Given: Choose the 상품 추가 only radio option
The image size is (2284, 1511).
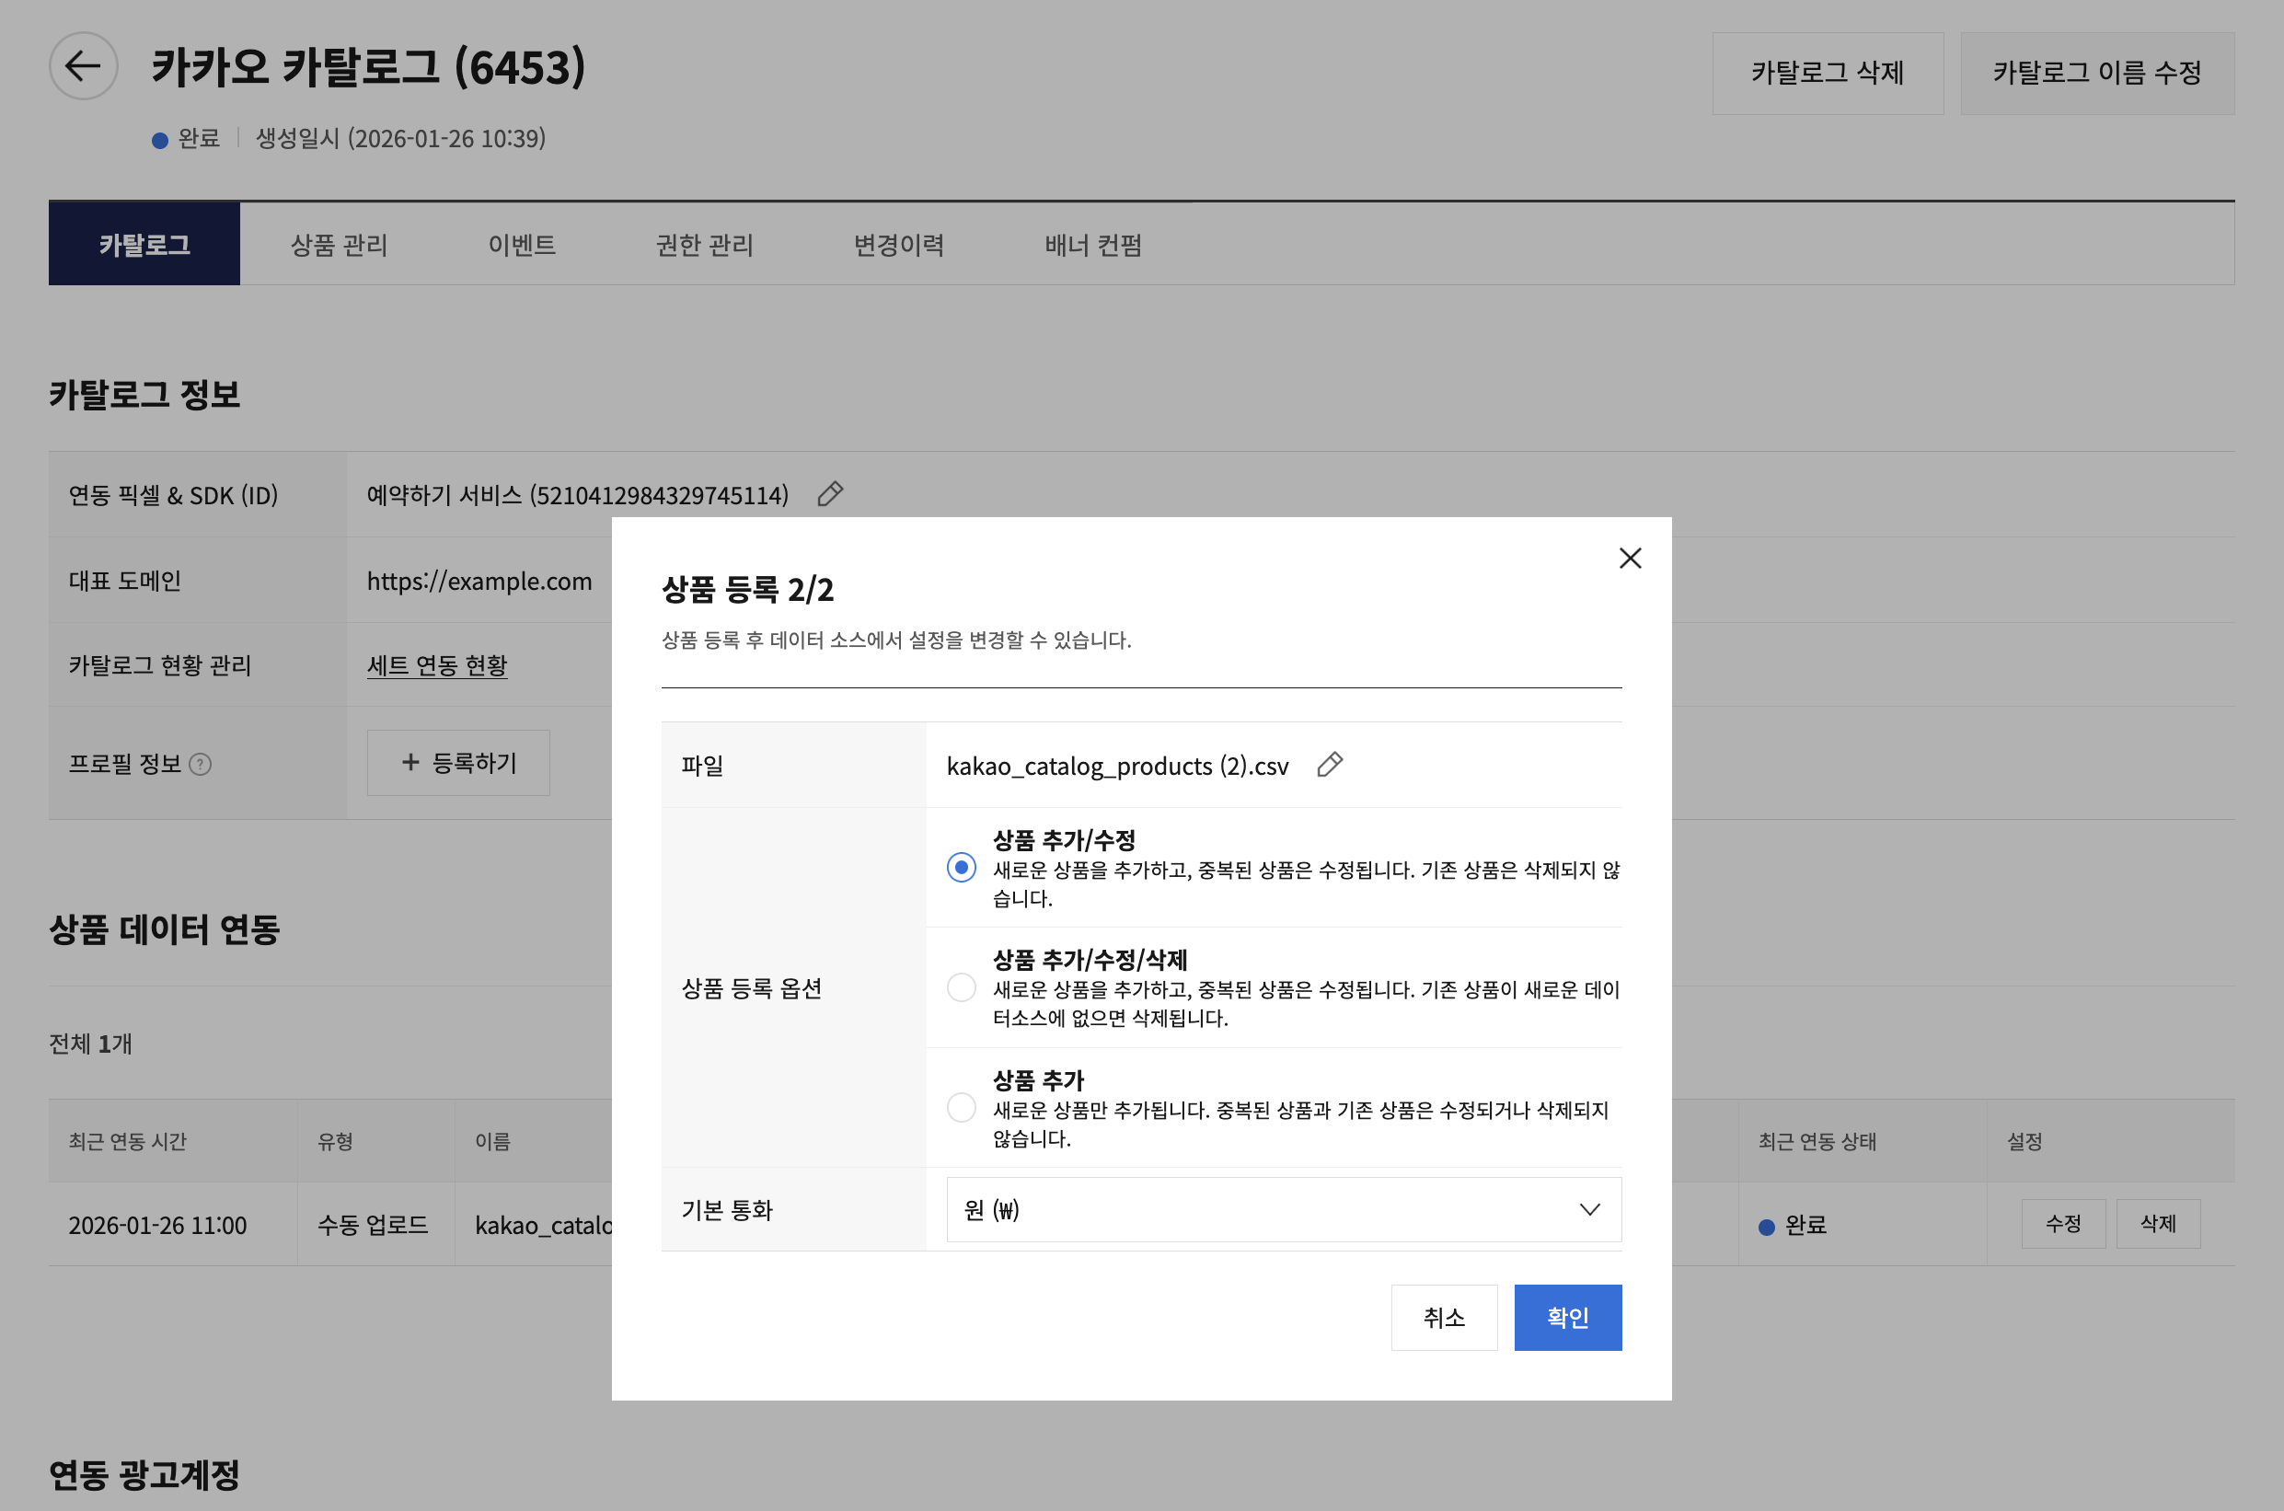Looking at the screenshot, I should coord(961,1107).
